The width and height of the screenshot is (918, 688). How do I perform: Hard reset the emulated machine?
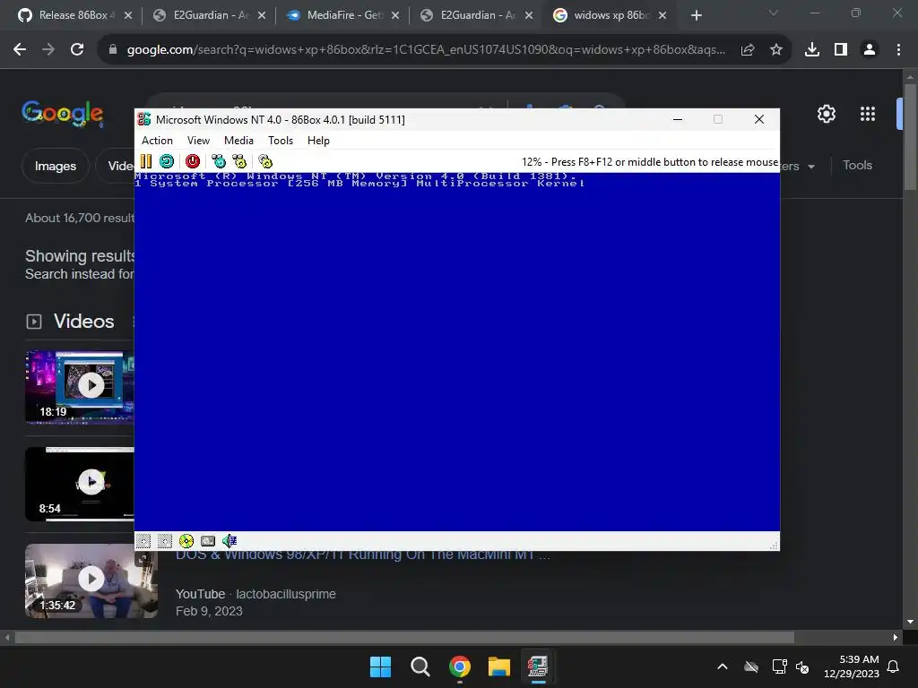pos(167,161)
